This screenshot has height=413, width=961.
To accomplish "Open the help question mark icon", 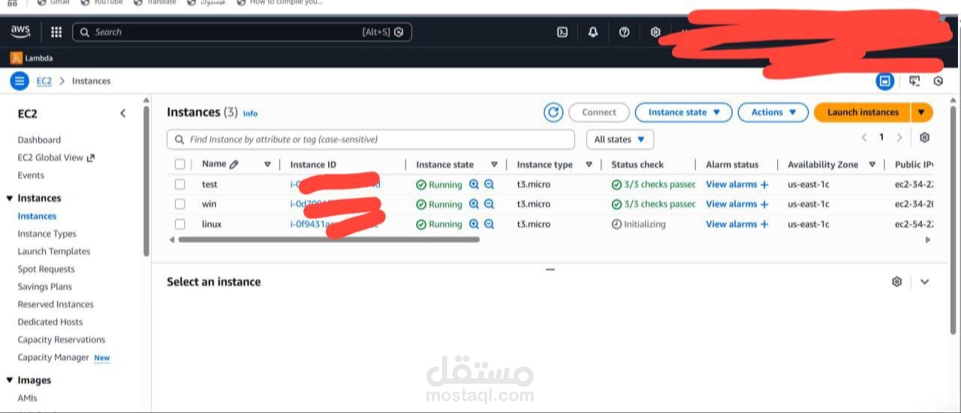I will [624, 32].
